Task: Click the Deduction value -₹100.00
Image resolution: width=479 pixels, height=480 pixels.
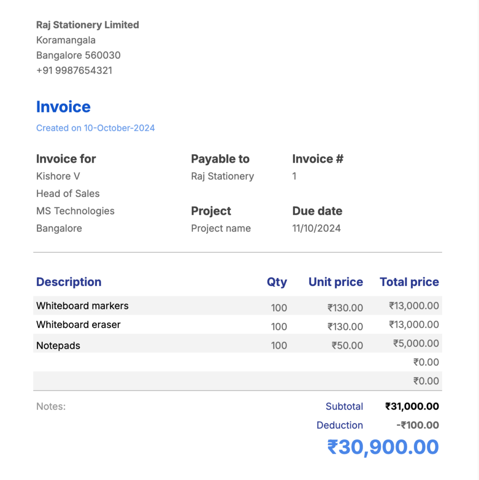Action: pos(418,425)
